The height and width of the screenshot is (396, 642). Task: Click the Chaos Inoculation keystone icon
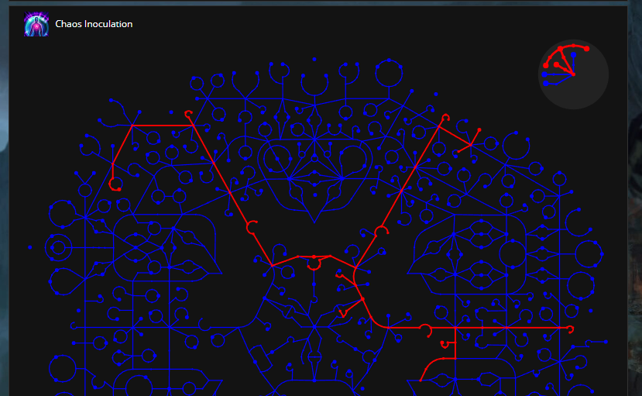click(36, 25)
